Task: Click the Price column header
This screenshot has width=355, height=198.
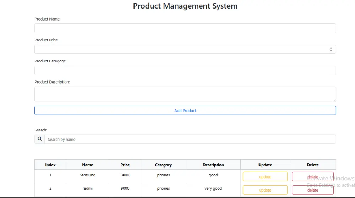Action: pyautogui.click(x=125, y=165)
